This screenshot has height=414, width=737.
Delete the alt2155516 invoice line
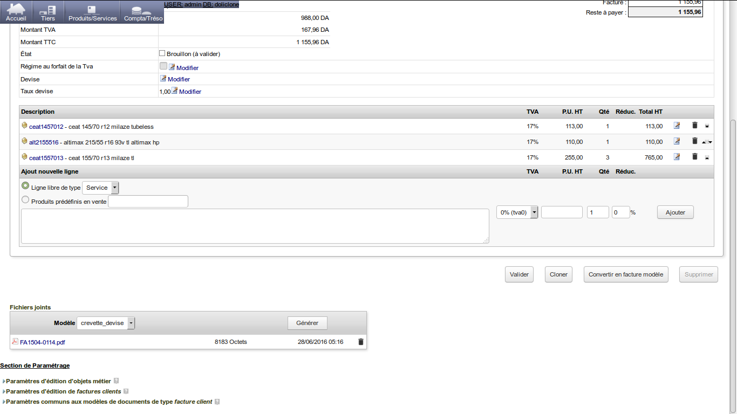(x=695, y=141)
